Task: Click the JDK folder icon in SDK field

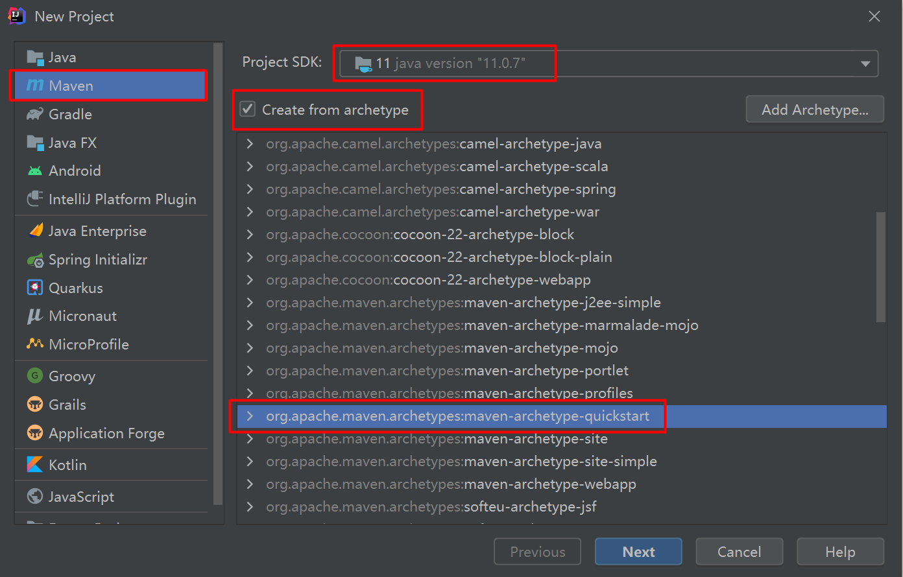Action: [x=363, y=64]
